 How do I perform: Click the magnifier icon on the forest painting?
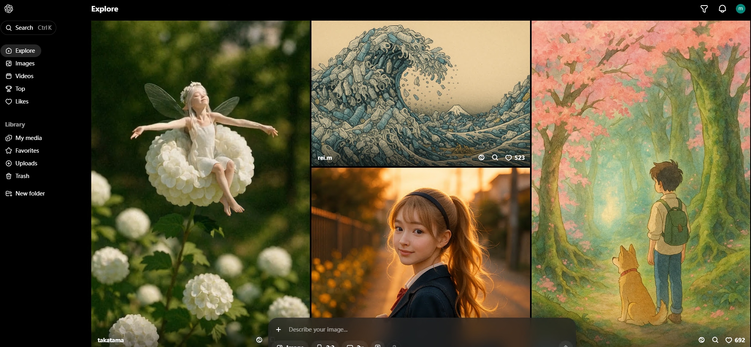click(715, 340)
